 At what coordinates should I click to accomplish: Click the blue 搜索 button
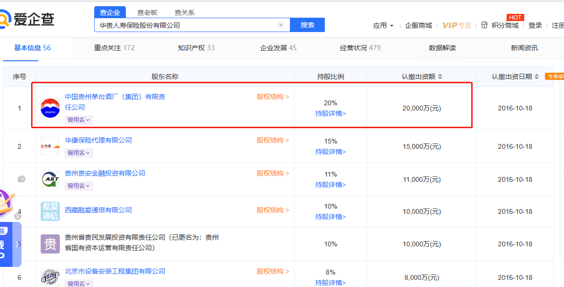tap(308, 25)
